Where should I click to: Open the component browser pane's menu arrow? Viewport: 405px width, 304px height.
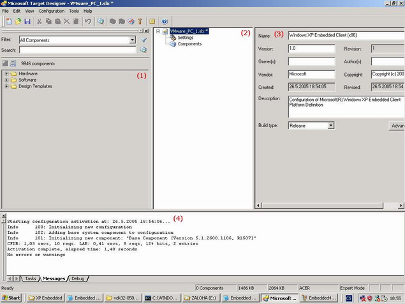click(141, 31)
